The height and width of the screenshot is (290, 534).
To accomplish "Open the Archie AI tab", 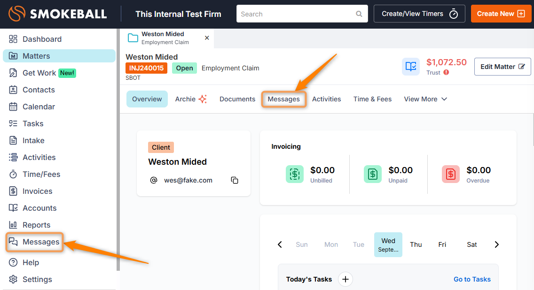I will point(191,99).
